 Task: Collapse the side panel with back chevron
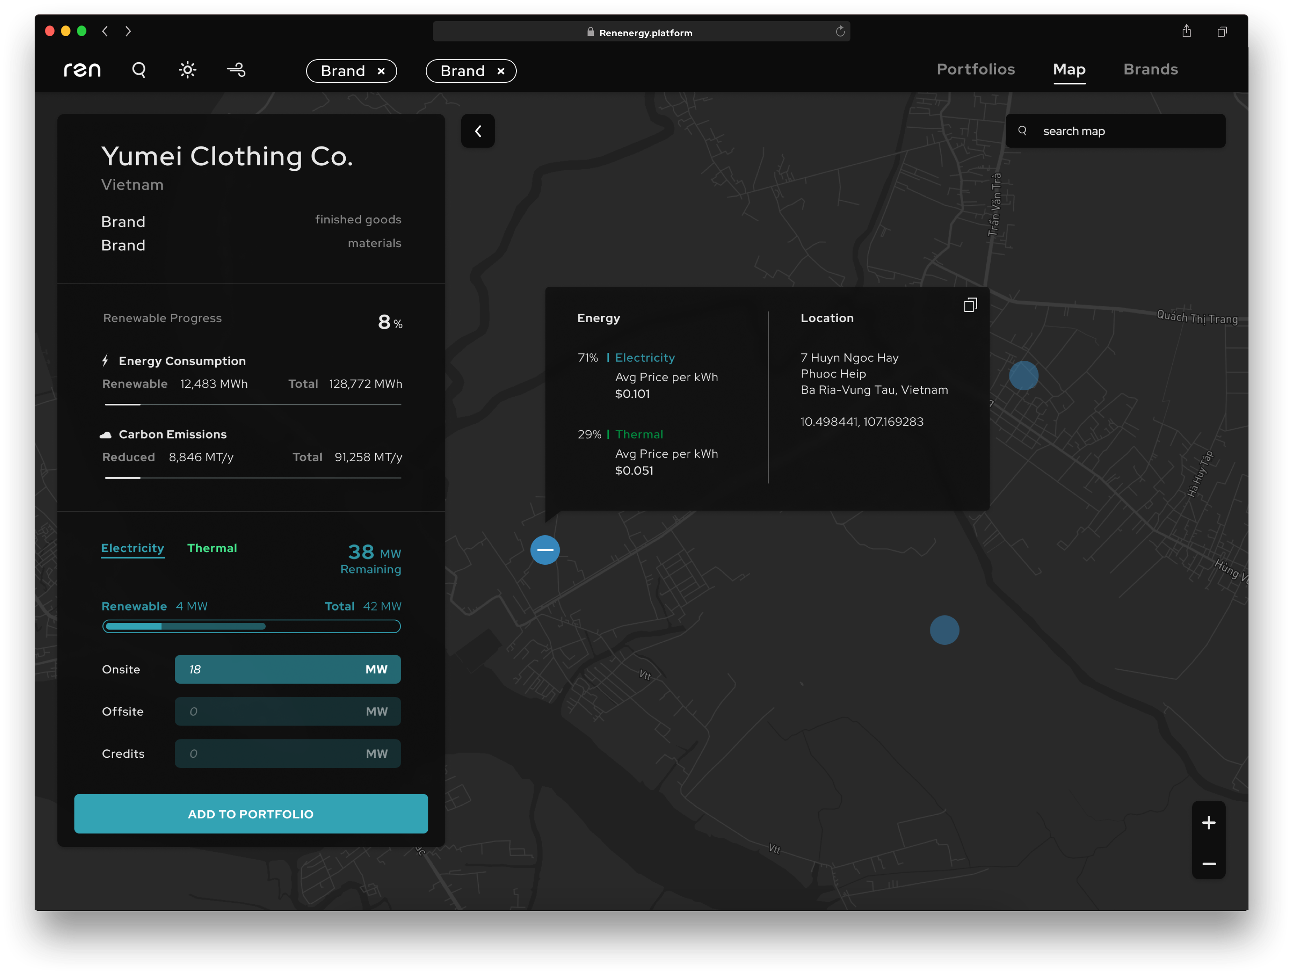click(478, 131)
